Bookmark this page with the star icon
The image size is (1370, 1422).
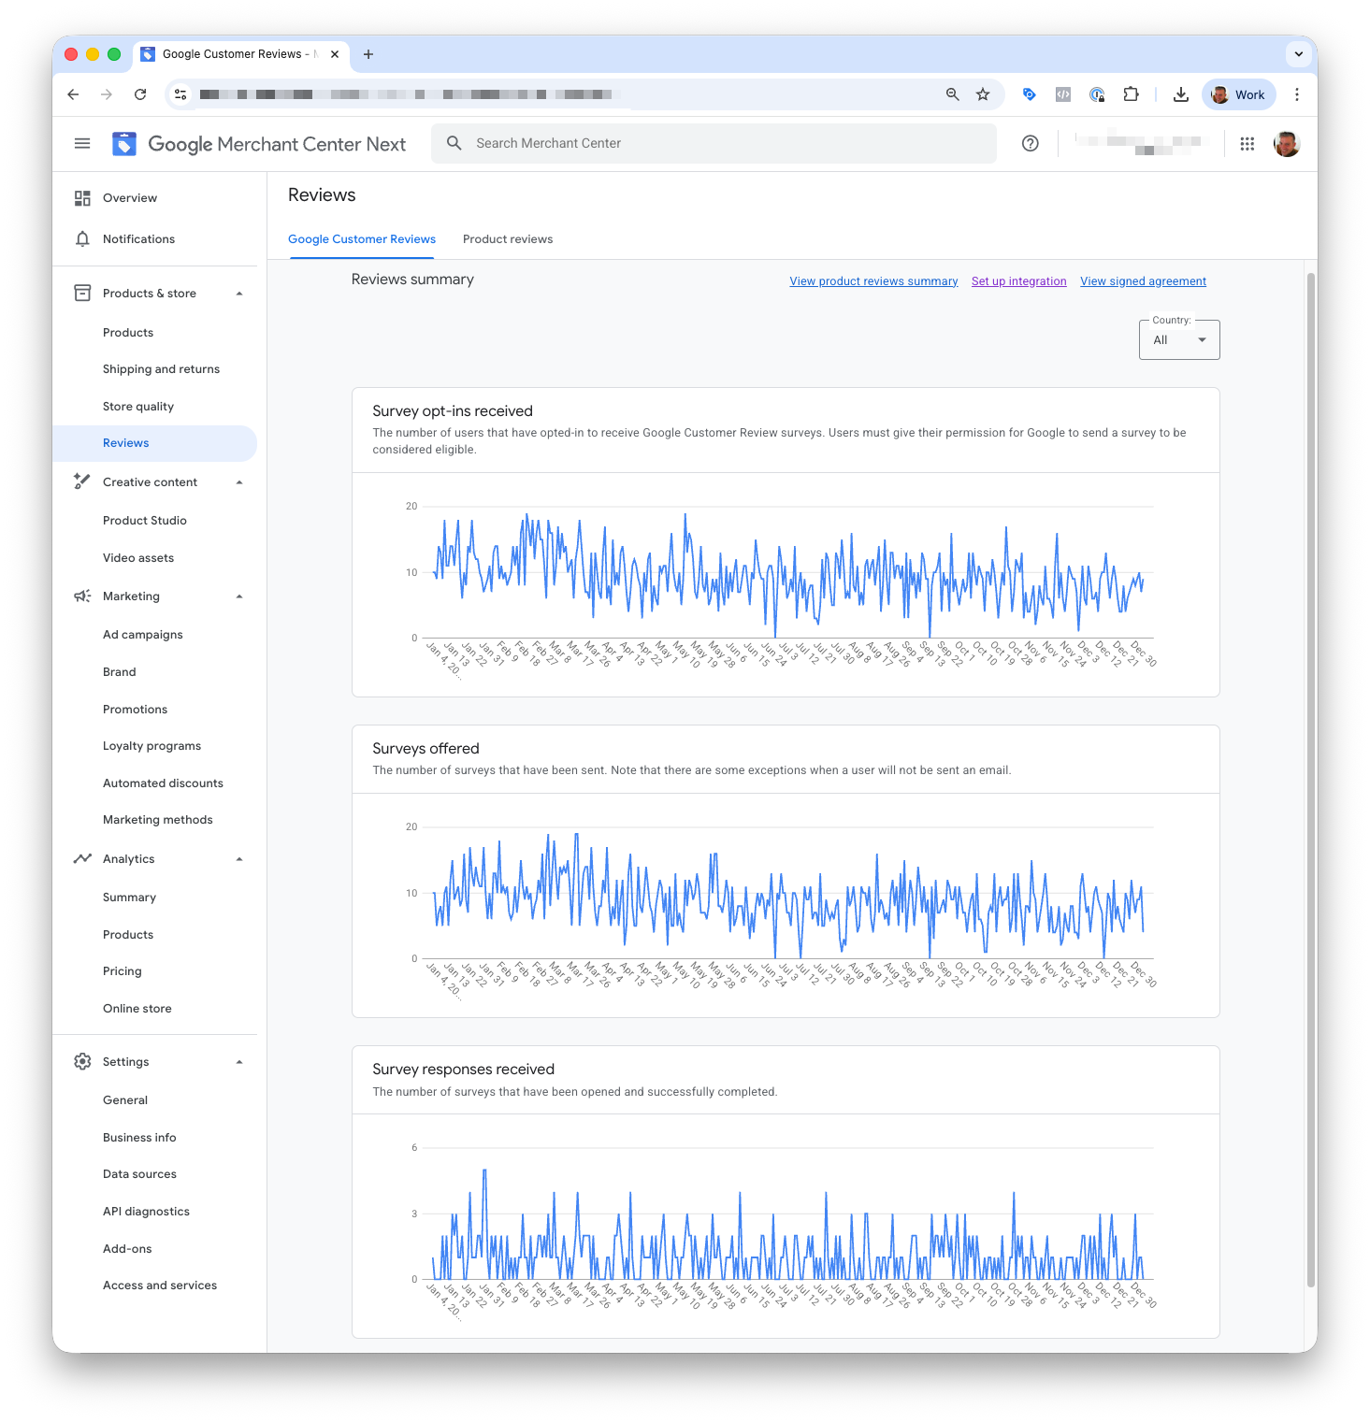982,94
